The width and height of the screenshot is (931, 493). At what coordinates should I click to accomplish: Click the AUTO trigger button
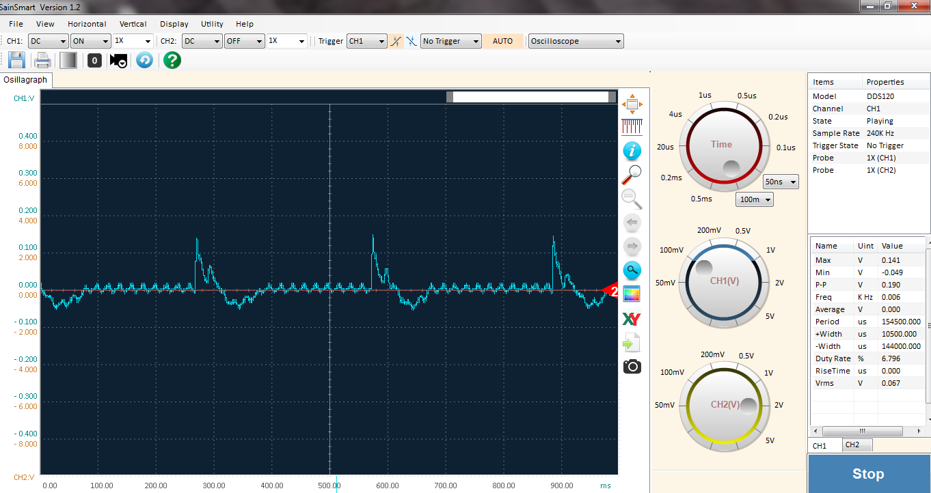tap(502, 41)
